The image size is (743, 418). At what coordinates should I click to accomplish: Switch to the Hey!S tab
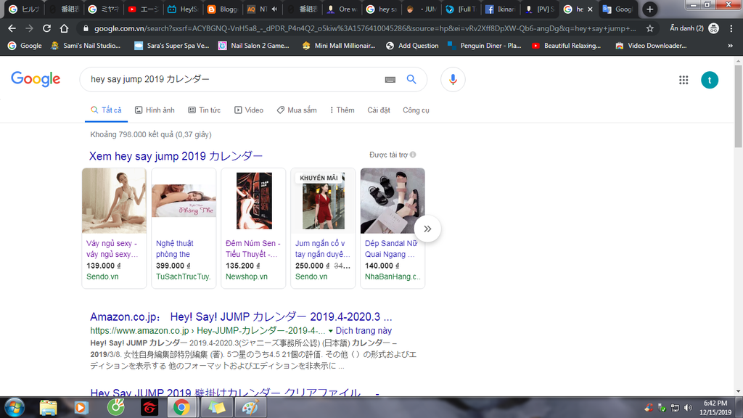click(x=182, y=9)
